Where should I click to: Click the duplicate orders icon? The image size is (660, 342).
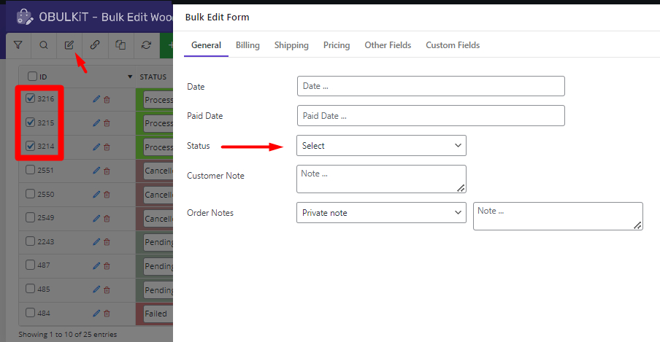[x=120, y=45]
